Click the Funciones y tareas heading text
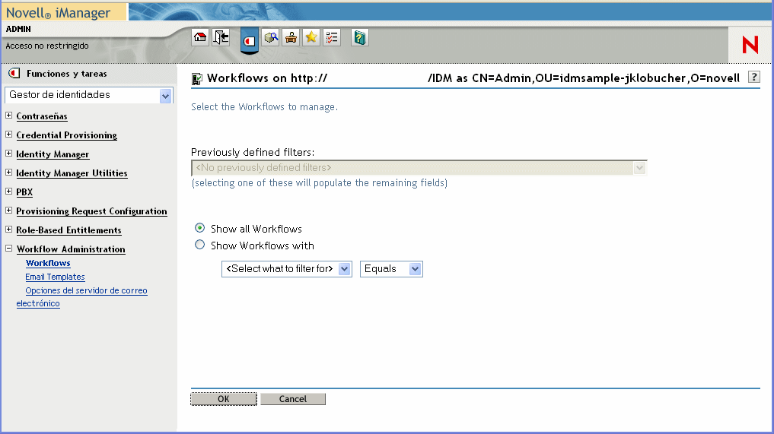 (x=67, y=74)
